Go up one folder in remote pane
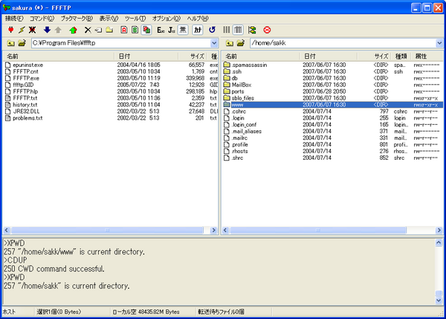 [230, 43]
